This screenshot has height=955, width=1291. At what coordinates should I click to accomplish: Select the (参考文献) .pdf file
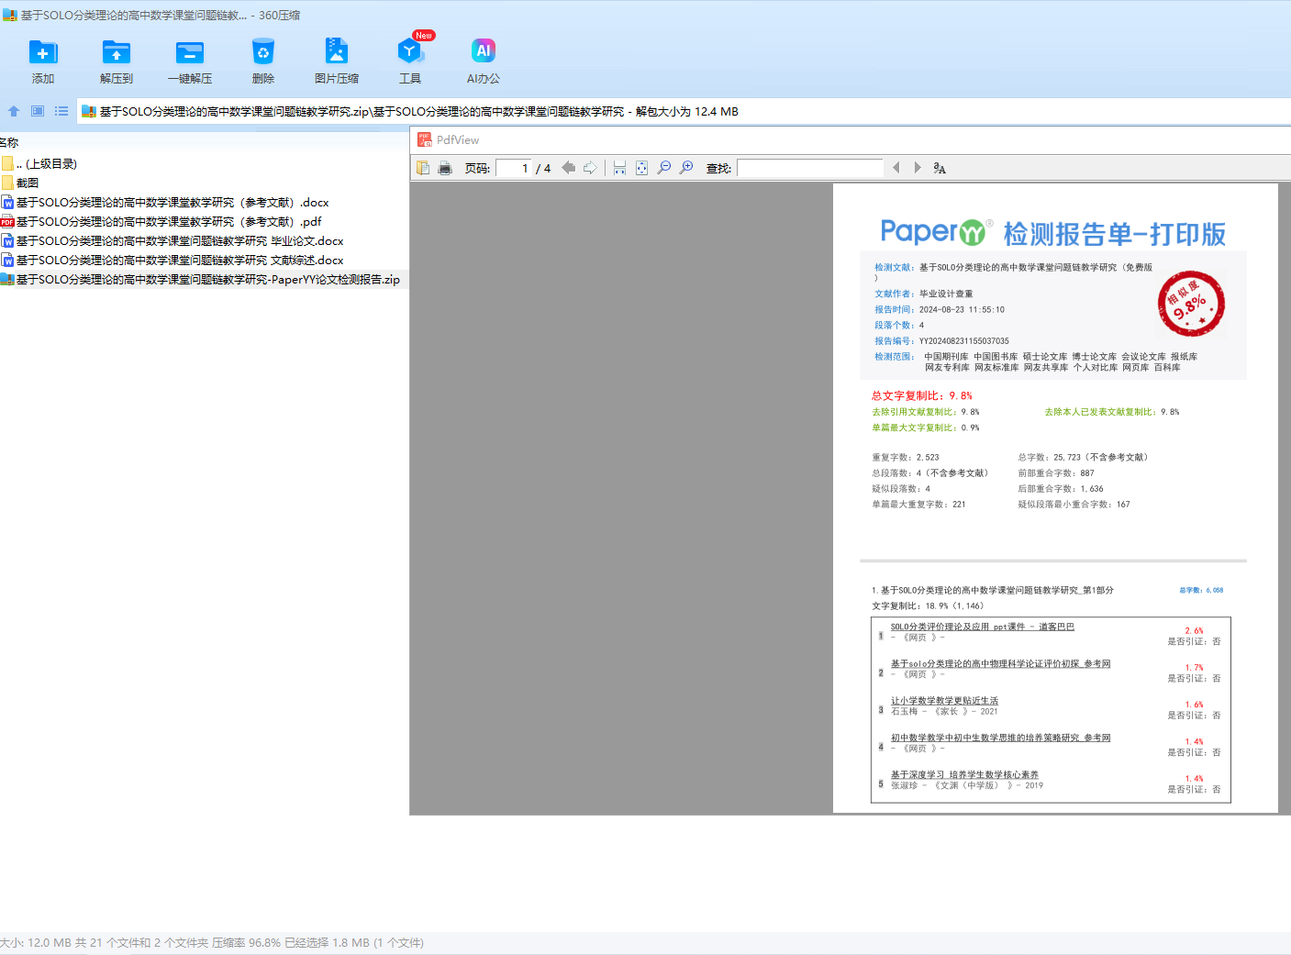click(161, 221)
